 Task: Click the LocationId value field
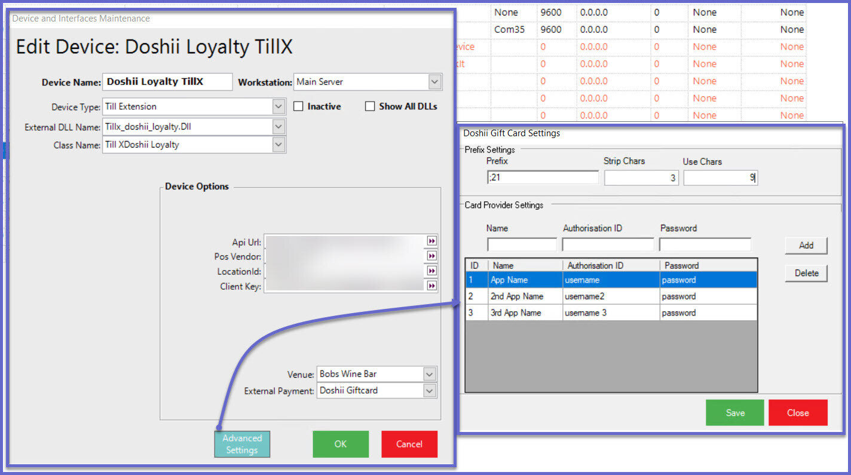coord(345,271)
